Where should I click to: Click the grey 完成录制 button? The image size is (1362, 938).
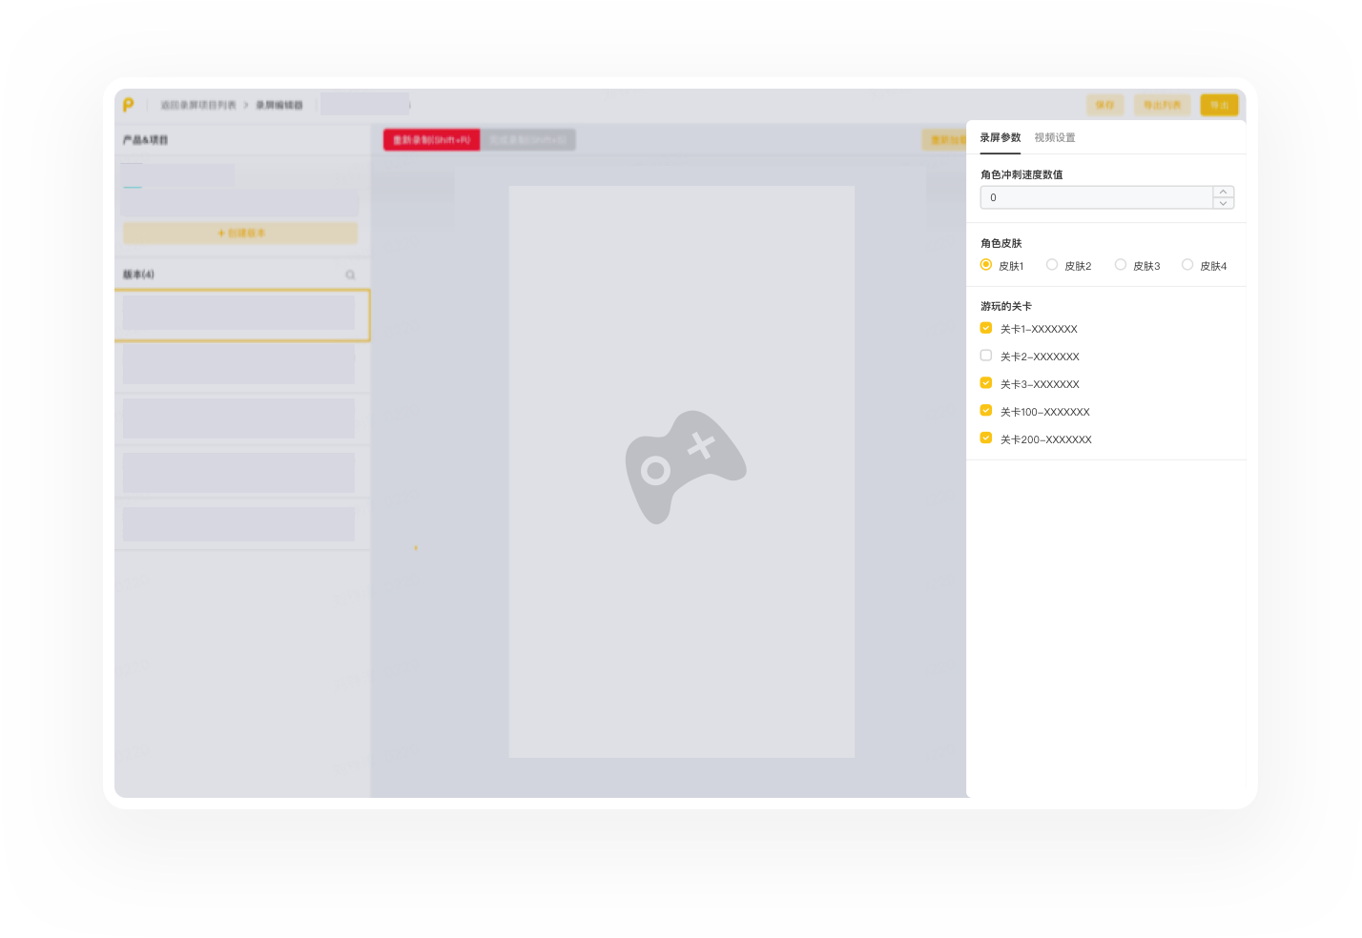click(x=528, y=140)
